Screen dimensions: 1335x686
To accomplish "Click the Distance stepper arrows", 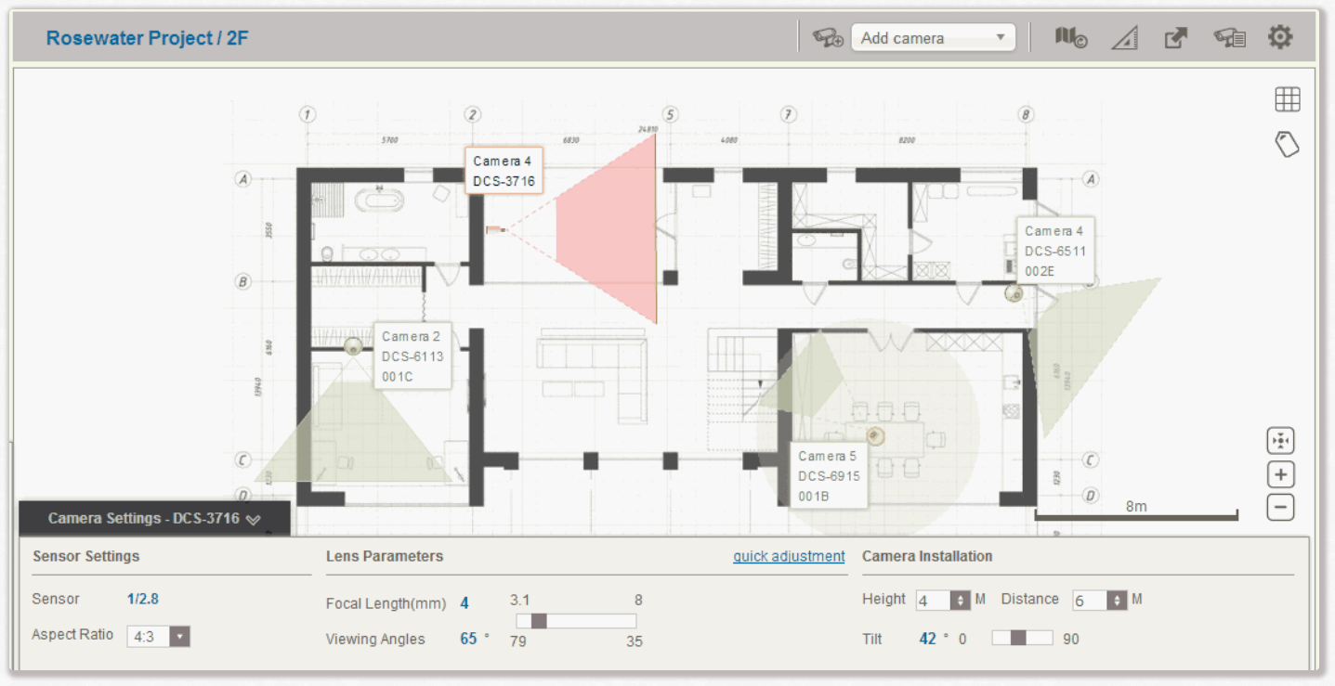I will coord(1117,601).
